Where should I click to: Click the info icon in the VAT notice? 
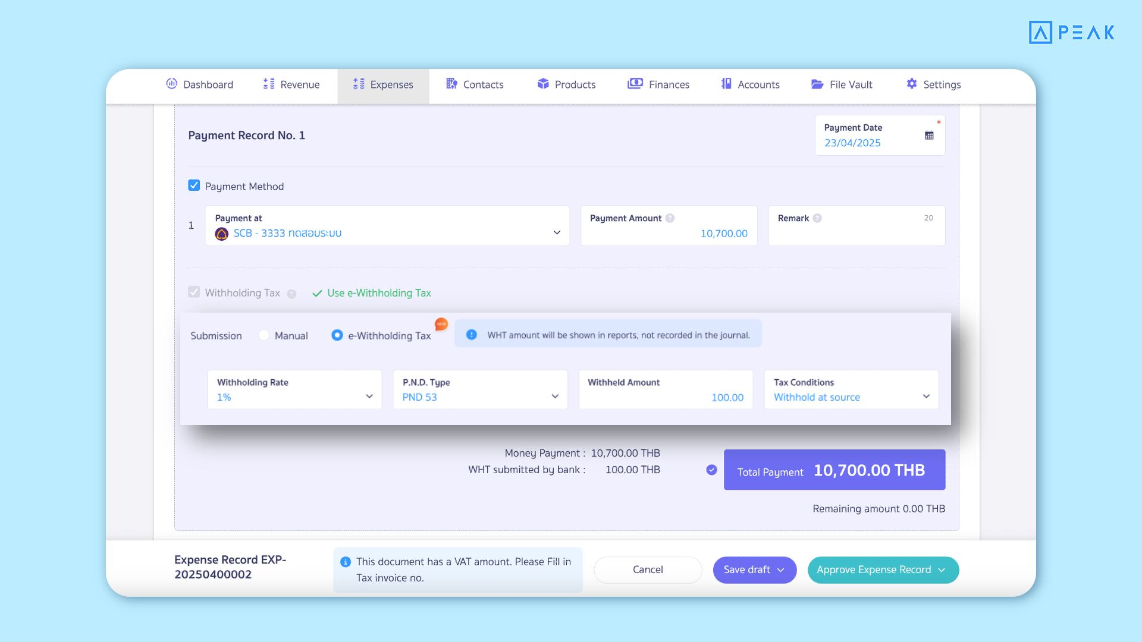click(345, 562)
